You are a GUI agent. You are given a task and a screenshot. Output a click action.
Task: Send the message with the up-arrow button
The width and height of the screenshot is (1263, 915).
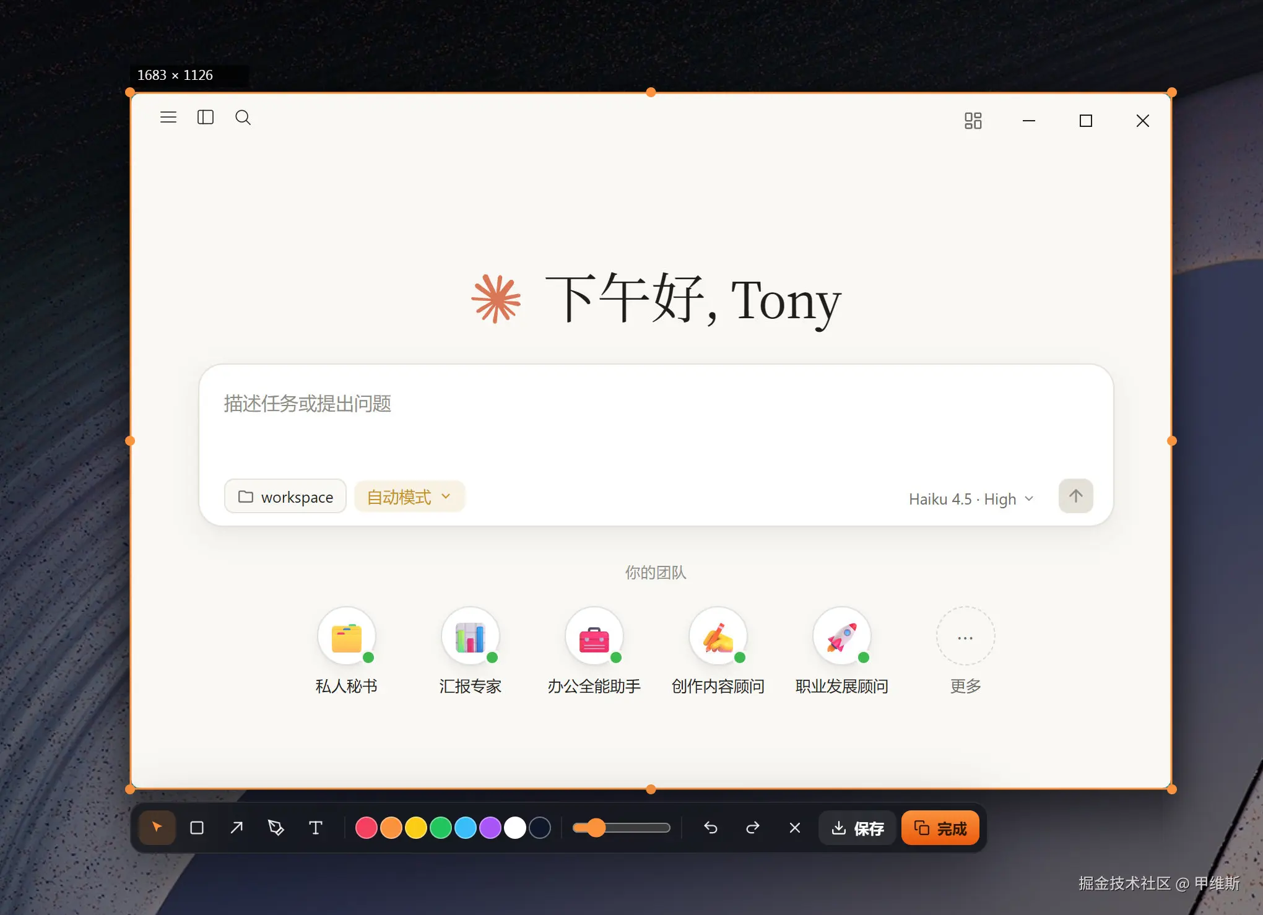(x=1076, y=496)
